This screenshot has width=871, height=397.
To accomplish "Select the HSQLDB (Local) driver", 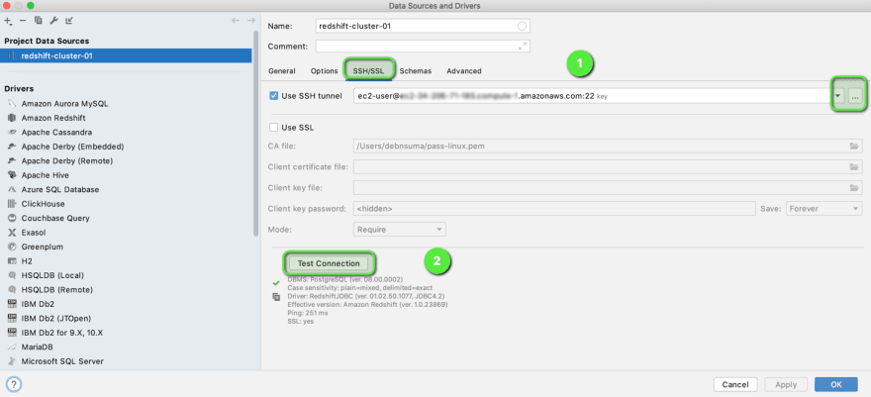I will tap(52, 275).
